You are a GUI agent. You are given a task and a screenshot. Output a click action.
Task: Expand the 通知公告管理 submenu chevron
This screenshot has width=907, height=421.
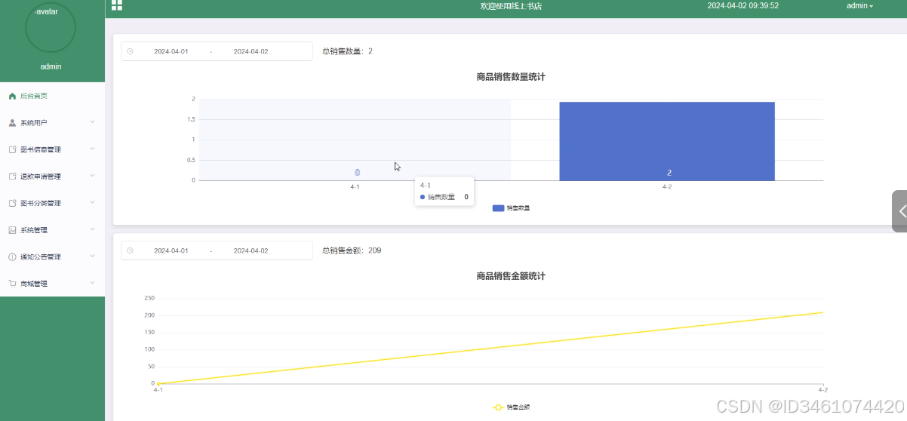click(x=92, y=256)
